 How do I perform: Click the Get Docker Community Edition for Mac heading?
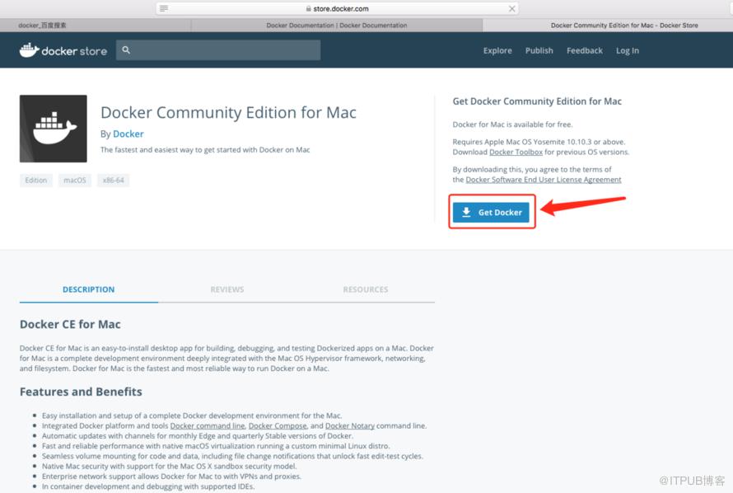[x=537, y=101]
